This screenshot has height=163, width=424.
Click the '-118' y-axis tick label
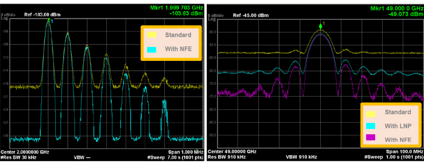(6, 84)
